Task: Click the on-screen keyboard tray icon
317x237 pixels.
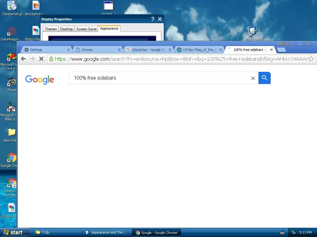Action: pos(282,233)
